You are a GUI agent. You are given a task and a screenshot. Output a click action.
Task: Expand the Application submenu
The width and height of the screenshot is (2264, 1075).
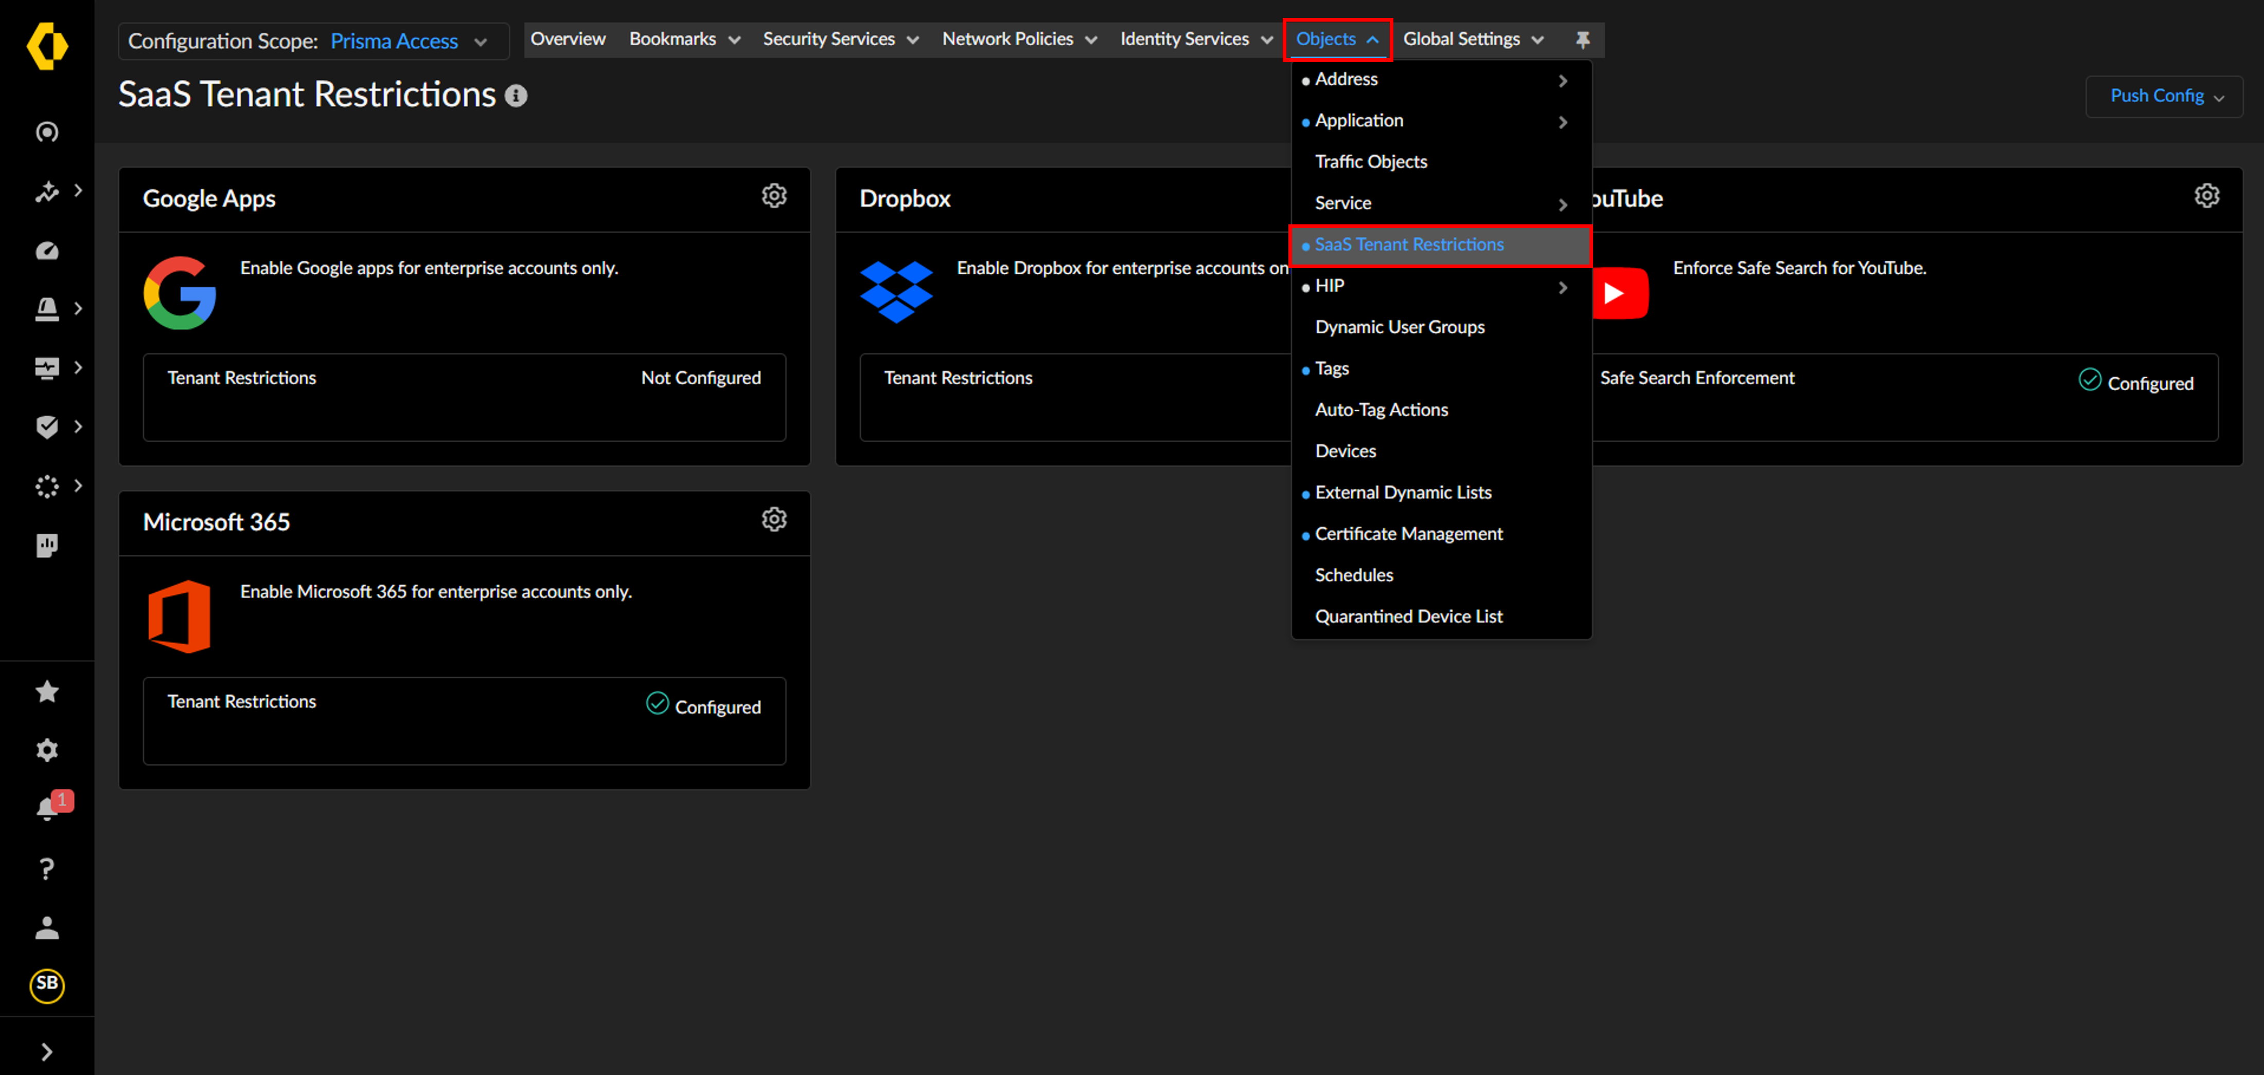click(1441, 121)
